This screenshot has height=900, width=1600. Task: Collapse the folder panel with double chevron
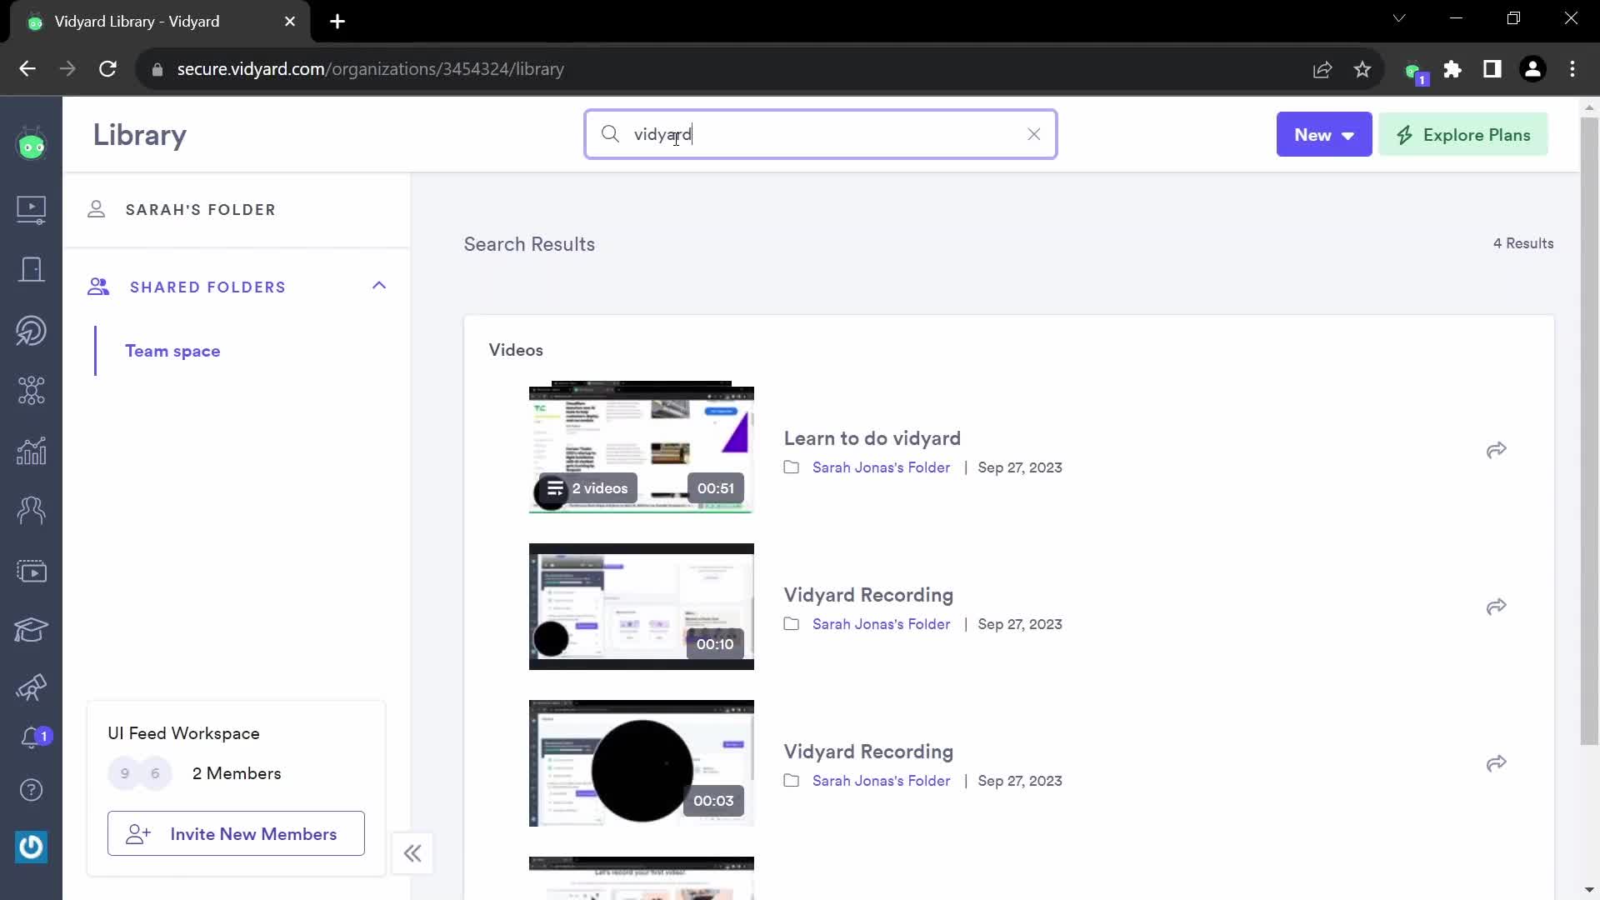(412, 853)
